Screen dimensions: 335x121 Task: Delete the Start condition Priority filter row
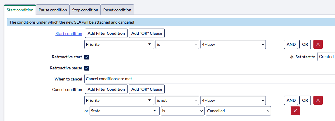click(318, 44)
